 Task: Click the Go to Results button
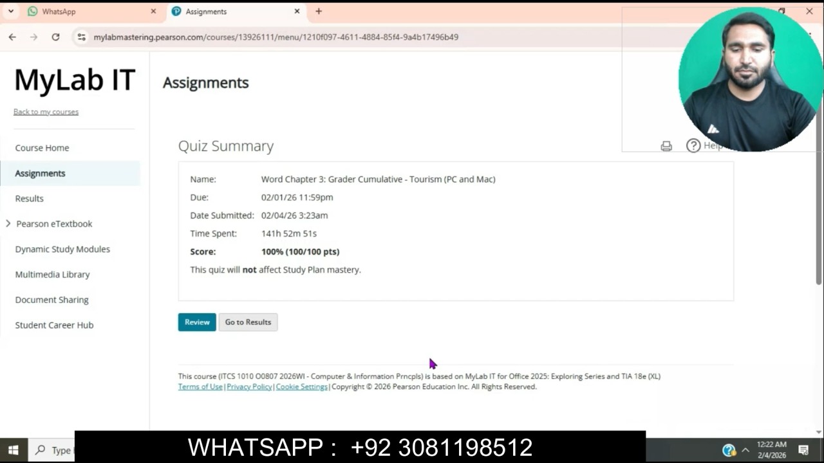coord(248,322)
